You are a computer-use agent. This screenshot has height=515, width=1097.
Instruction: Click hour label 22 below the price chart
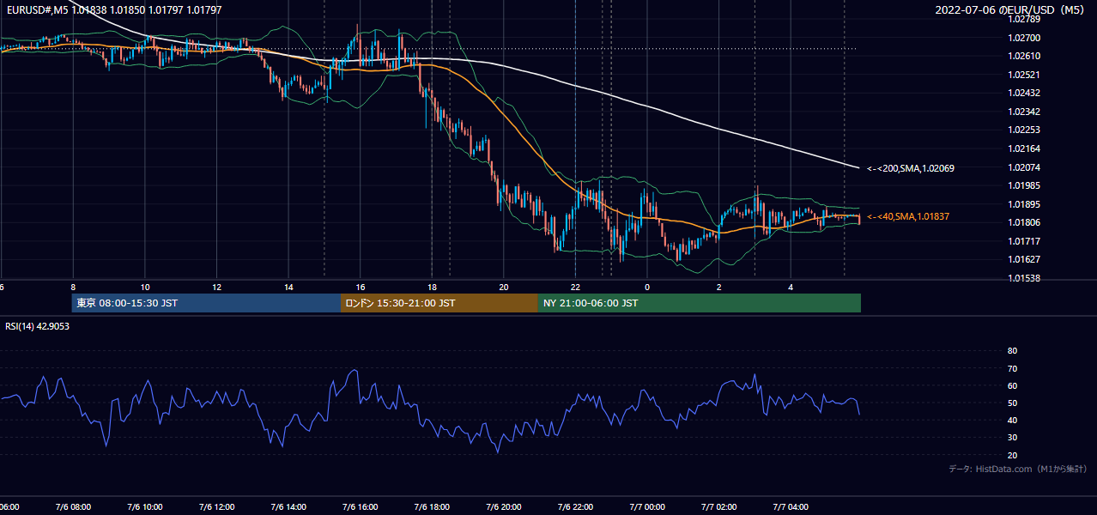pos(575,287)
